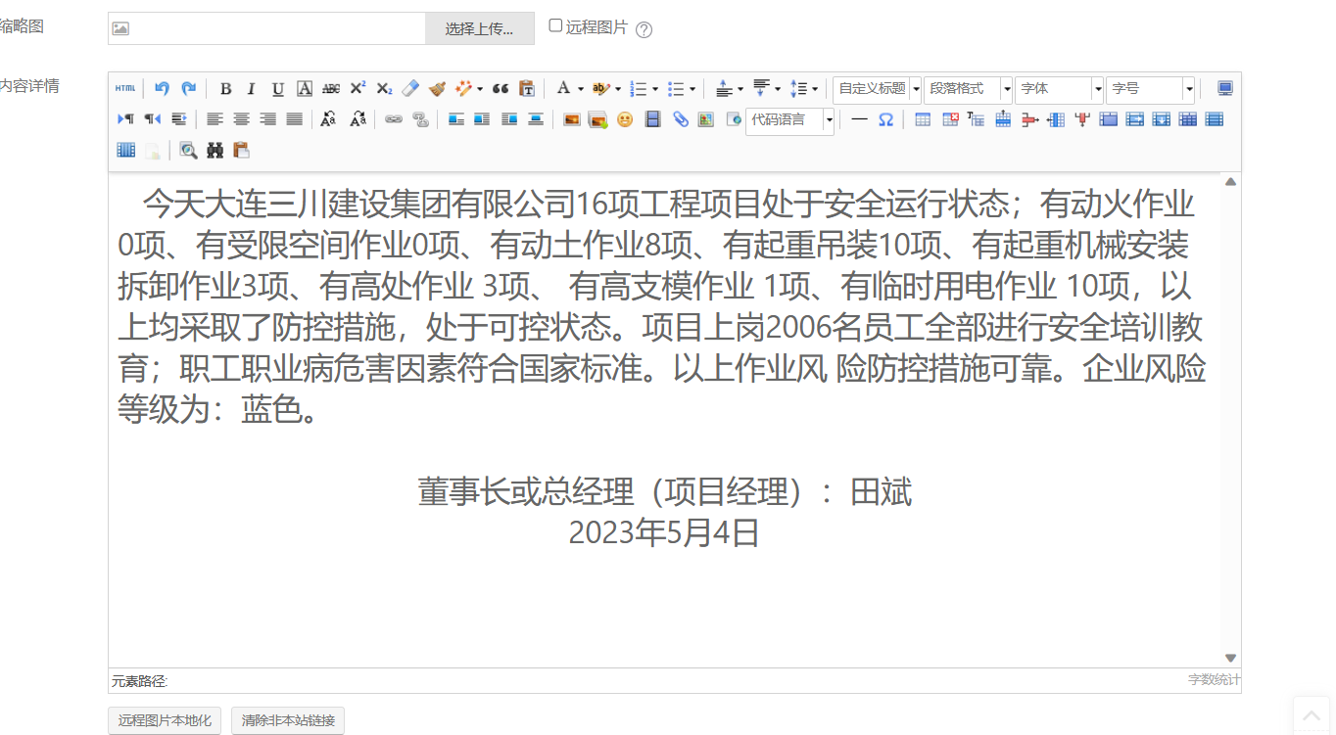The height and width of the screenshot is (735, 1336).
Task: Open the 段落格式 dropdown
Action: [968, 89]
